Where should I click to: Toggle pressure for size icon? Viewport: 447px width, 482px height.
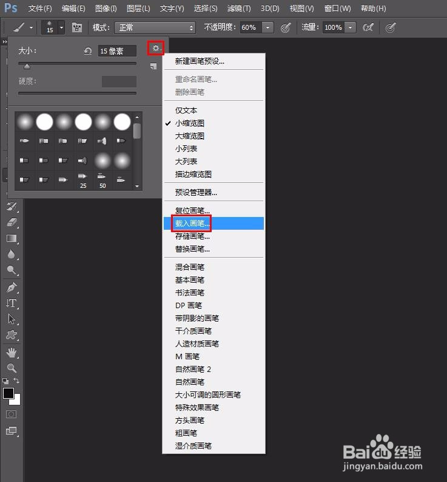coord(390,28)
